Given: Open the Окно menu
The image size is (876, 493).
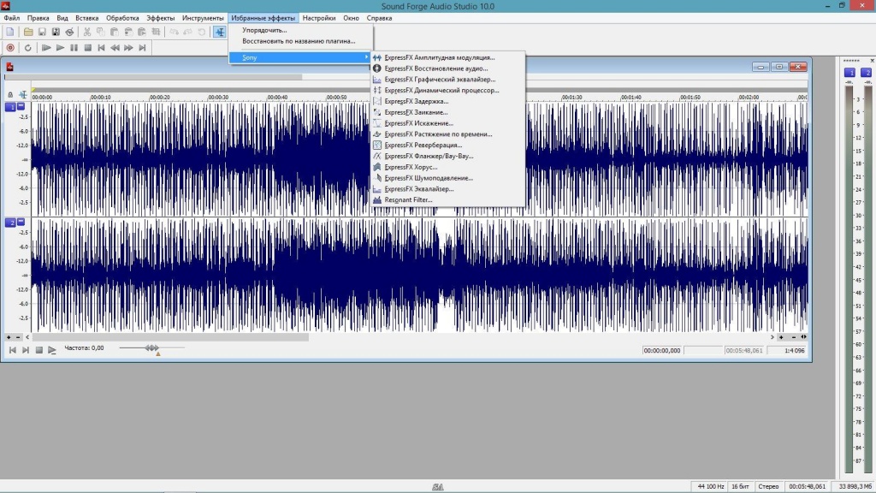Looking at the screenshot, I should point(351,18).
